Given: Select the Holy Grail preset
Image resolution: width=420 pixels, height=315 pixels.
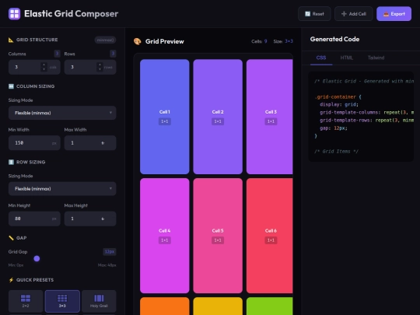Looking at the screenshot, I should click(99, 301).
